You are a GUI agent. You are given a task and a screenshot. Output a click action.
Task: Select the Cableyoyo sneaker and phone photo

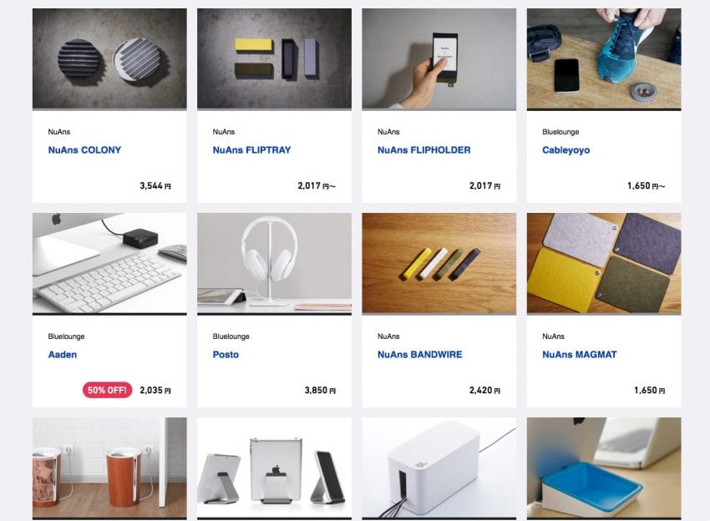pos(604,59)
